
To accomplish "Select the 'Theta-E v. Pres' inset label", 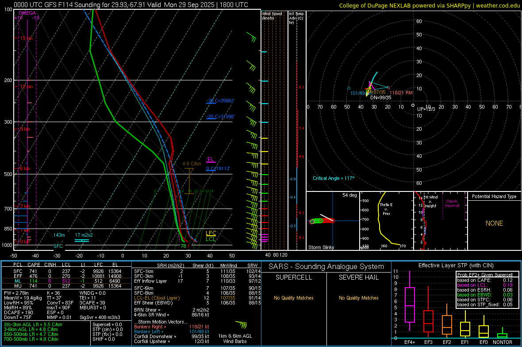I will click(x=386, y=209).
